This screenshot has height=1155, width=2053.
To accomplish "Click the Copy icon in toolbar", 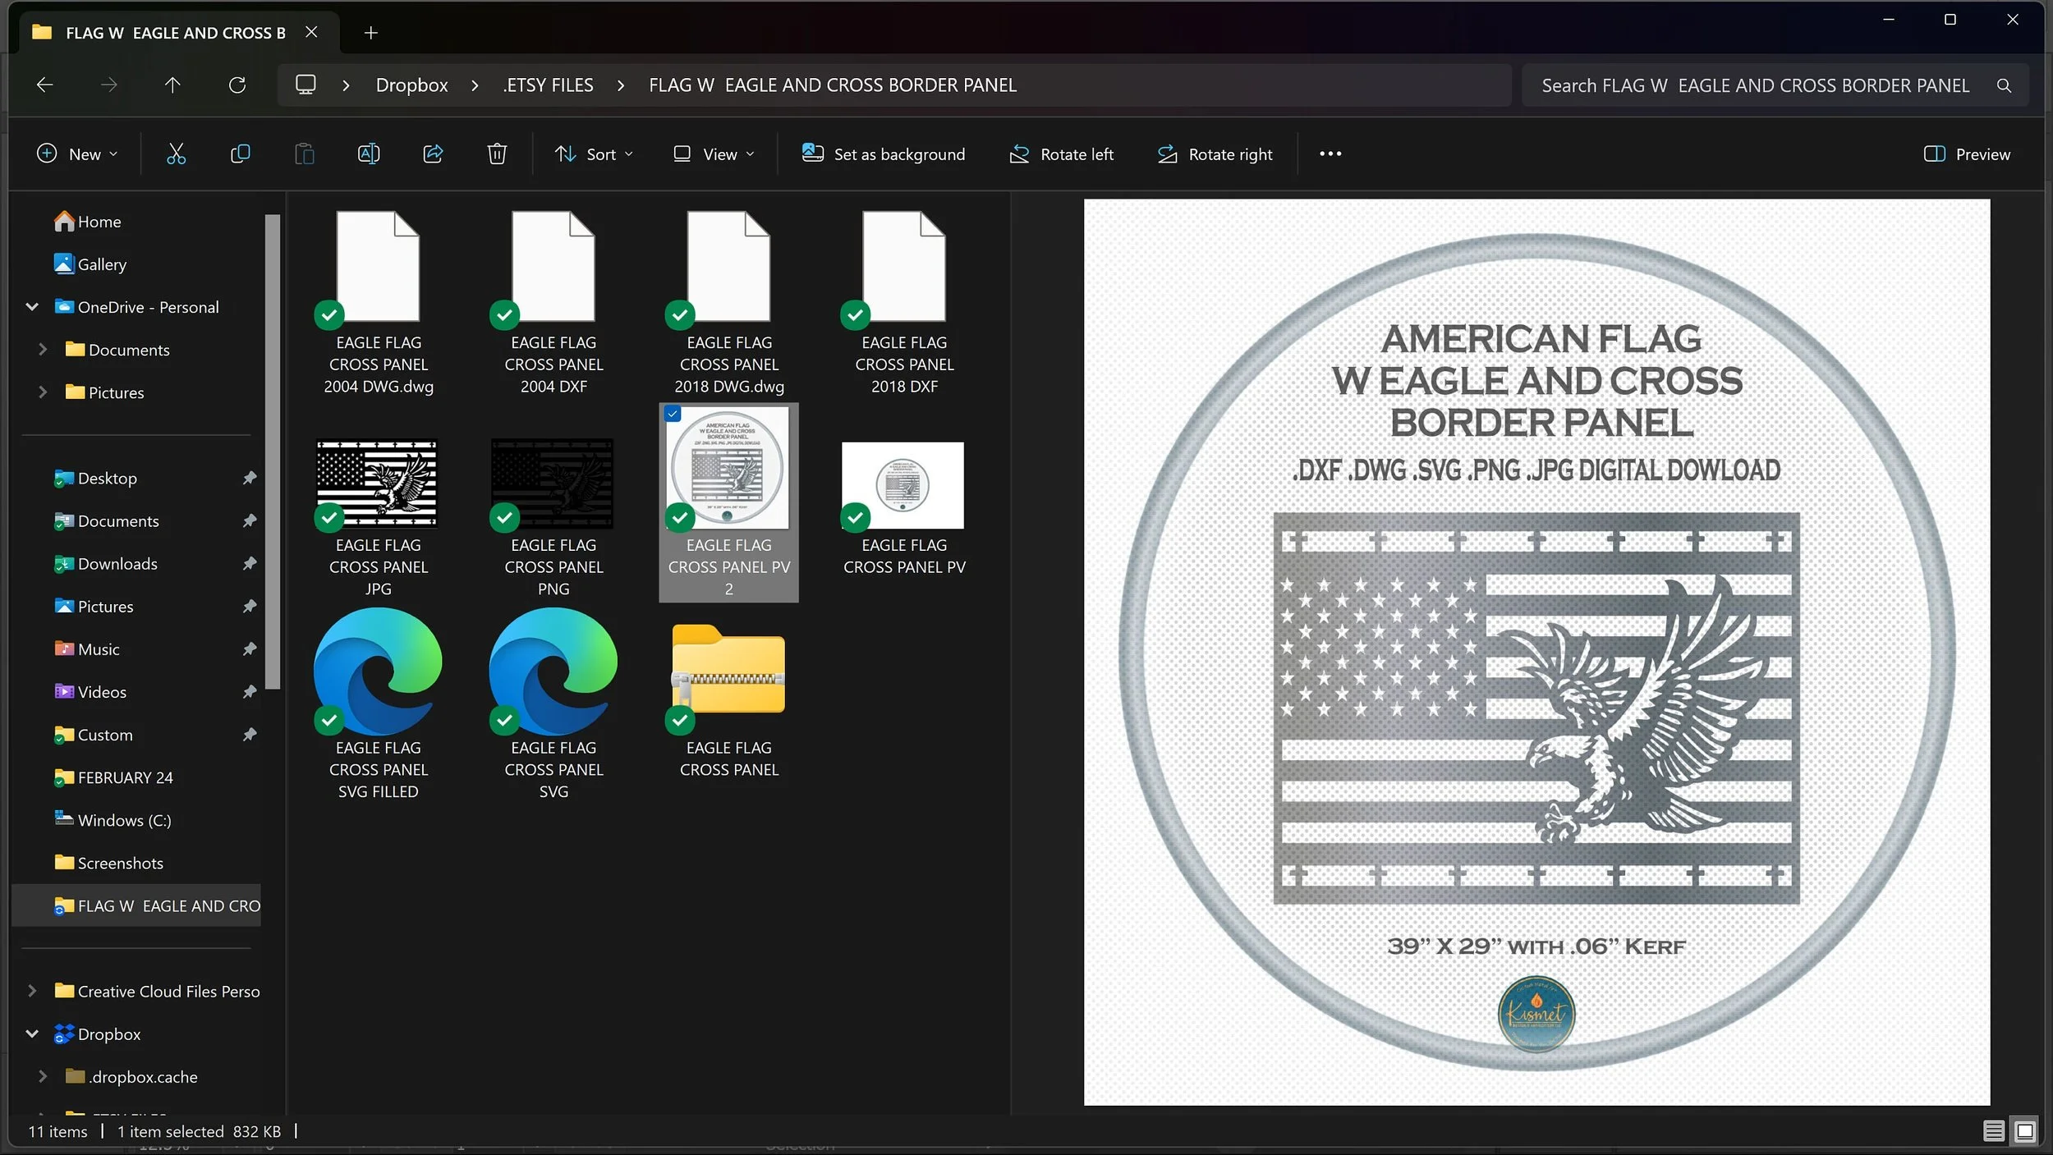I will pyautogui.click(x=240, y=154).
